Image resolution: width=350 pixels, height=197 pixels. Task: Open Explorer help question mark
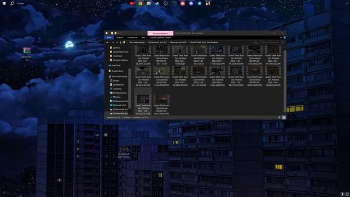click(x=284, y=38)
